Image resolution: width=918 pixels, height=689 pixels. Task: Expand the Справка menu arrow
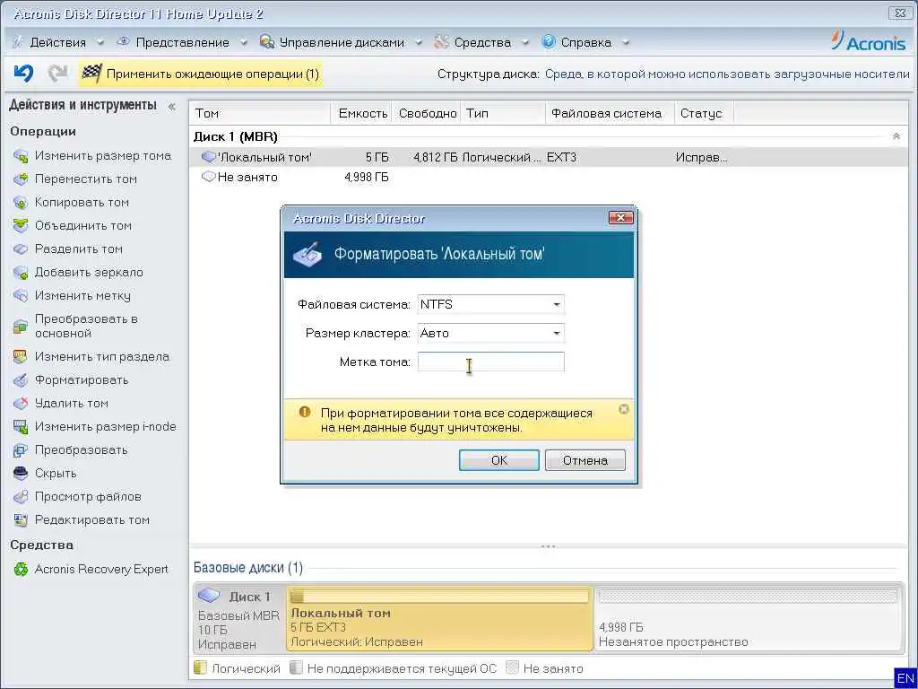(x=625, y=42)
